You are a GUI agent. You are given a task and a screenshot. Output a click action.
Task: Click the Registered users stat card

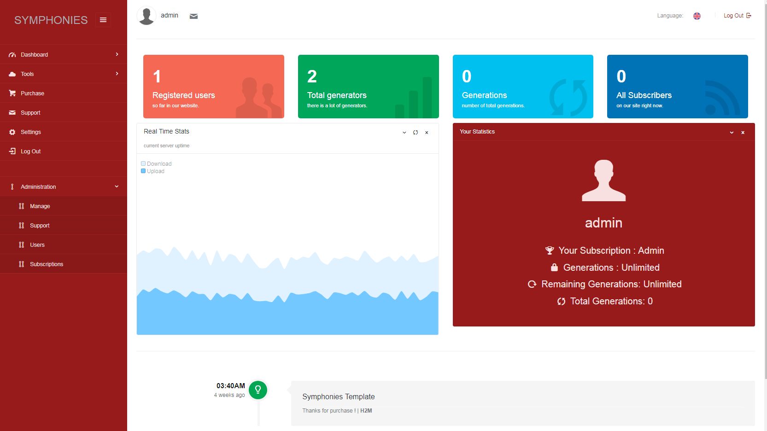coord(213,87)
